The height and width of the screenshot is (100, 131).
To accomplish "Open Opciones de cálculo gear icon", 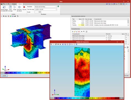I will coord(19,7).
